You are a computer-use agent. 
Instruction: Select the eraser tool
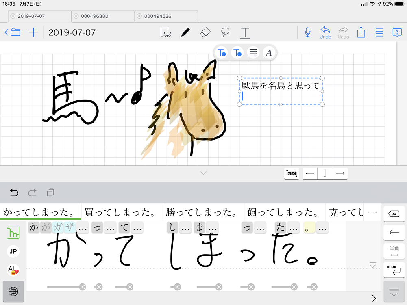[205, 32]
